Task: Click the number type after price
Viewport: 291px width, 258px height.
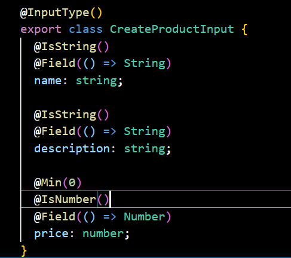Action: (x=103, y=234)
